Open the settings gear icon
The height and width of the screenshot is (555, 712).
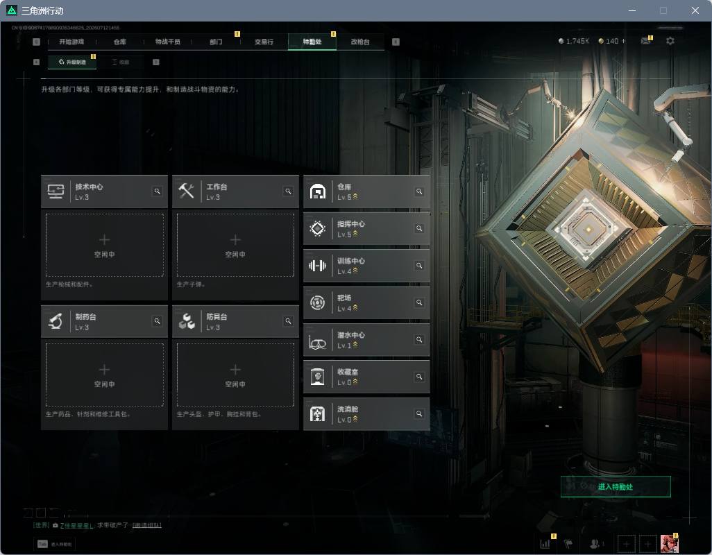[x=670, y=41]
